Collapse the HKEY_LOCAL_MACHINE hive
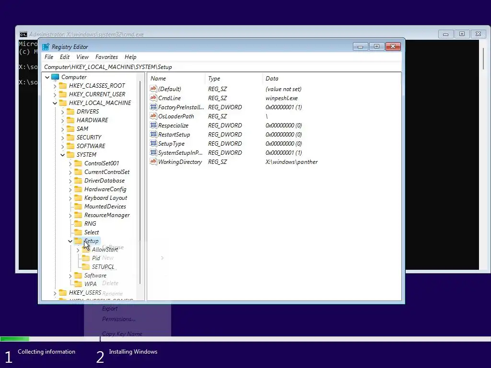The height and width of the screenshot is (368, 491). coord(55,103)
